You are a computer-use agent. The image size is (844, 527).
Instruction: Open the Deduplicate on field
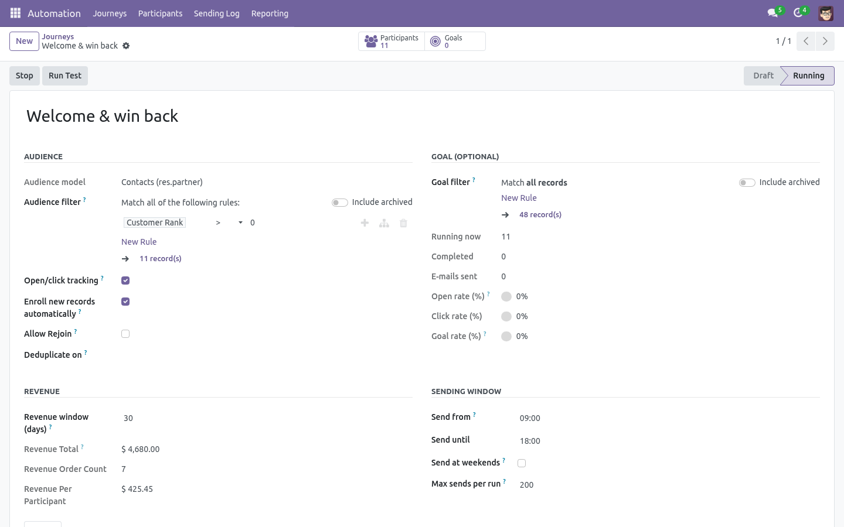coord(267,355)
